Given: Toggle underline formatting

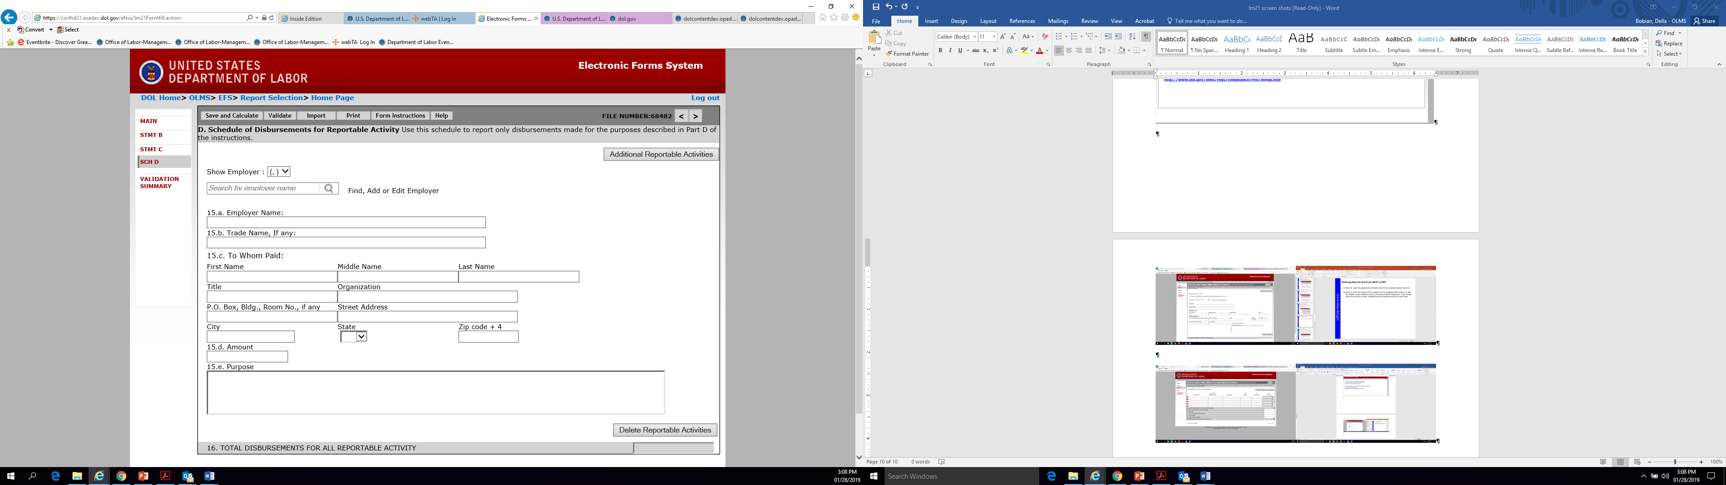Looking at the screenshot, I should [x=960, y=51].
